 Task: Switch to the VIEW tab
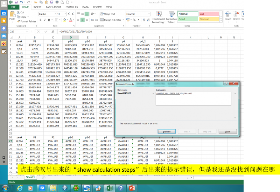109,7
